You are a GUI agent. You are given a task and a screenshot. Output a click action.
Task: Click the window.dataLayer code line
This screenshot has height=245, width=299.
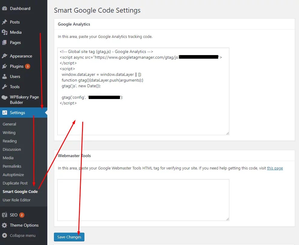pyautogui.click(x=102, y=74)
